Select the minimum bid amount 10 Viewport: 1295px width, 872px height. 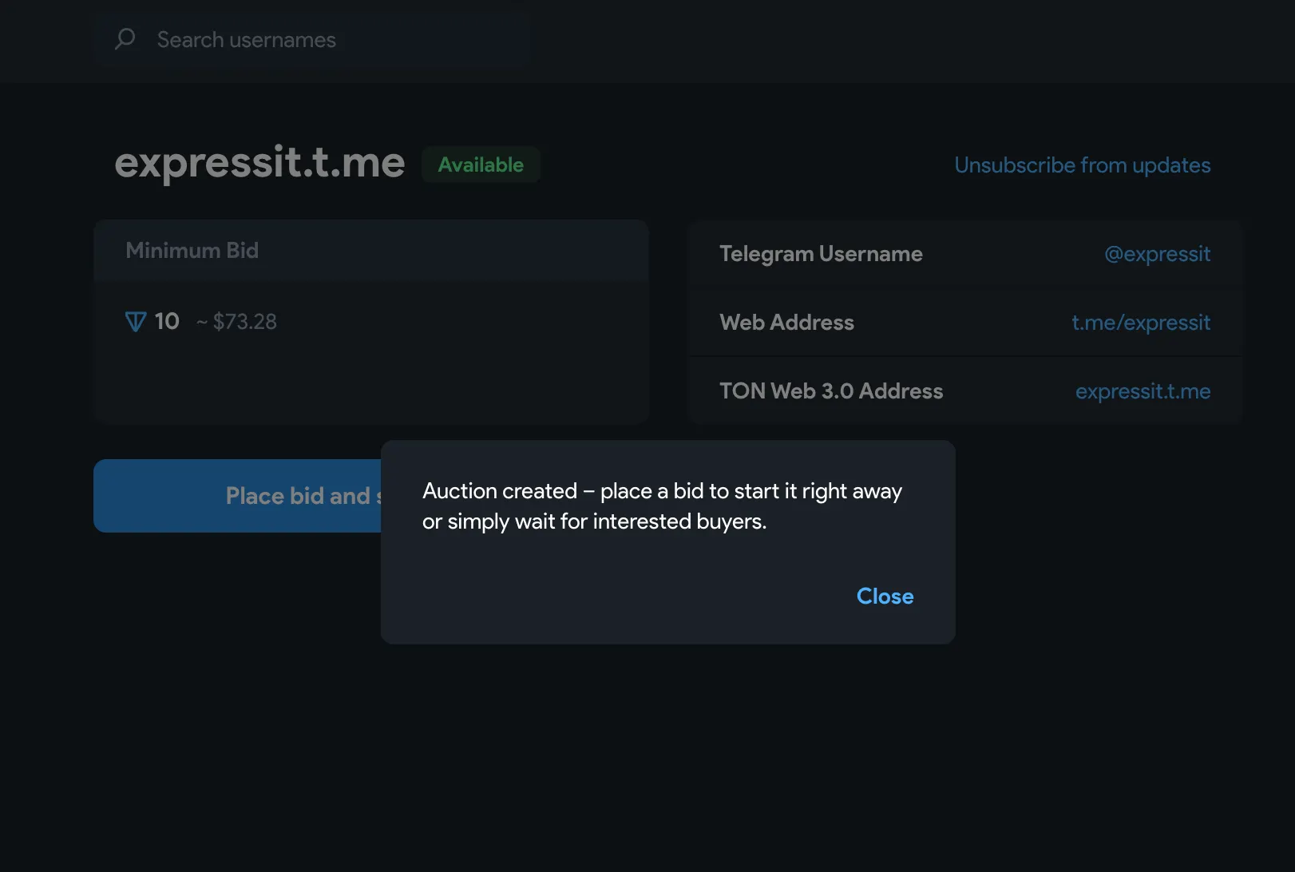pos(167,322)
